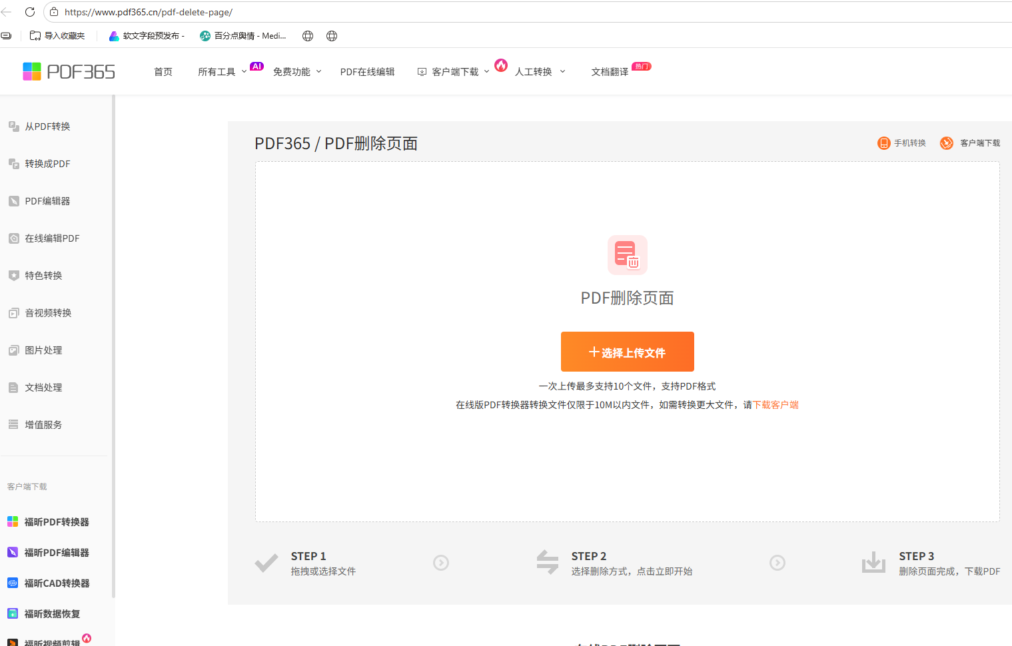Image resolution: width=1012 pixels, height=646 pixels.
Task: Click the PDF delete page trash icon
Action: (x=627, y=255)
